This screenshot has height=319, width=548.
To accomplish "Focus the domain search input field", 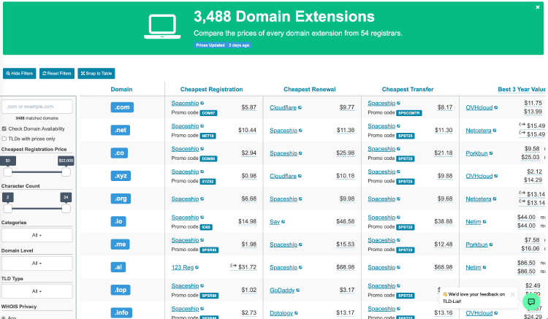I will pyautogui.click(x=37, y=107).
